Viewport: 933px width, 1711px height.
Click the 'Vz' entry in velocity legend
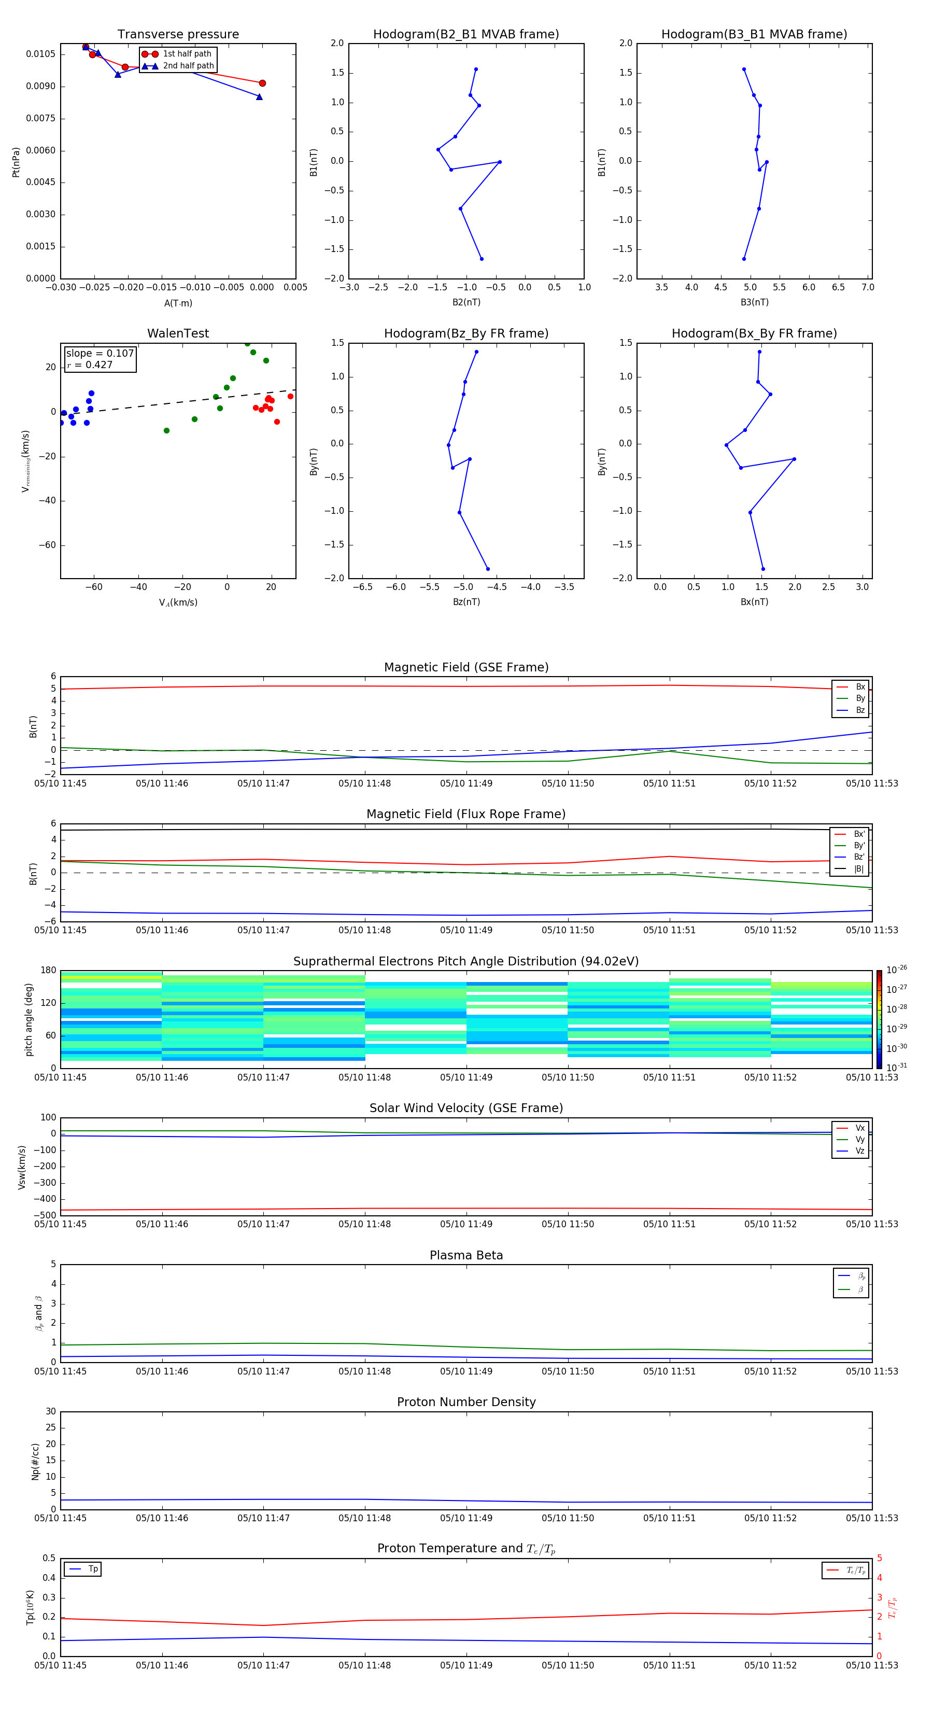coord(851,1151)
